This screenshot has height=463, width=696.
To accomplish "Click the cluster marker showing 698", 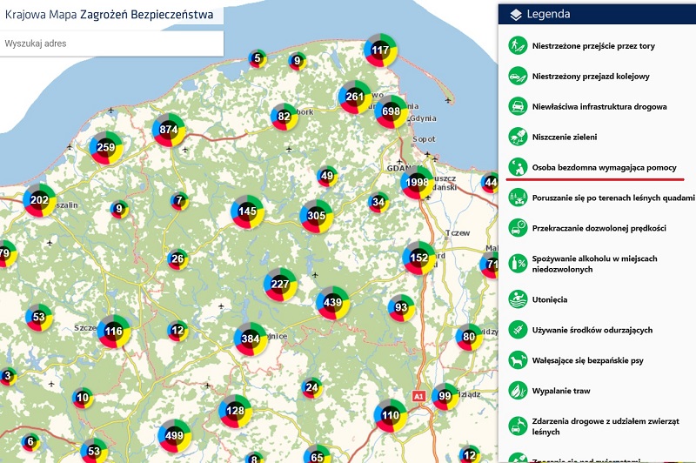I will pyautogui.click(x=391, y=111).
